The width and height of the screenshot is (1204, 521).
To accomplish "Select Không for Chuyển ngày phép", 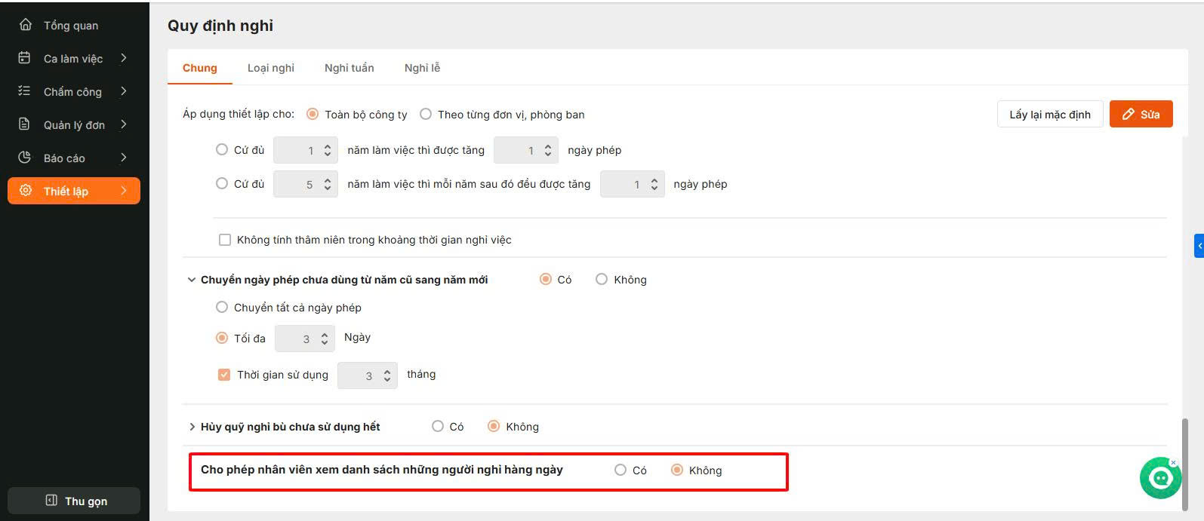I will coord(602,279).
